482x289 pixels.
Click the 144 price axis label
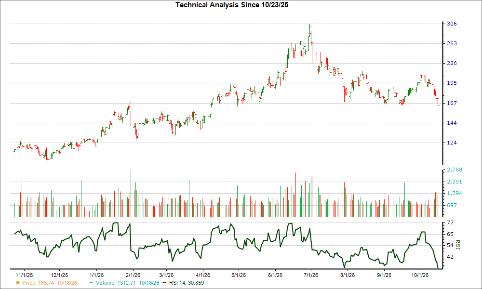452,123
